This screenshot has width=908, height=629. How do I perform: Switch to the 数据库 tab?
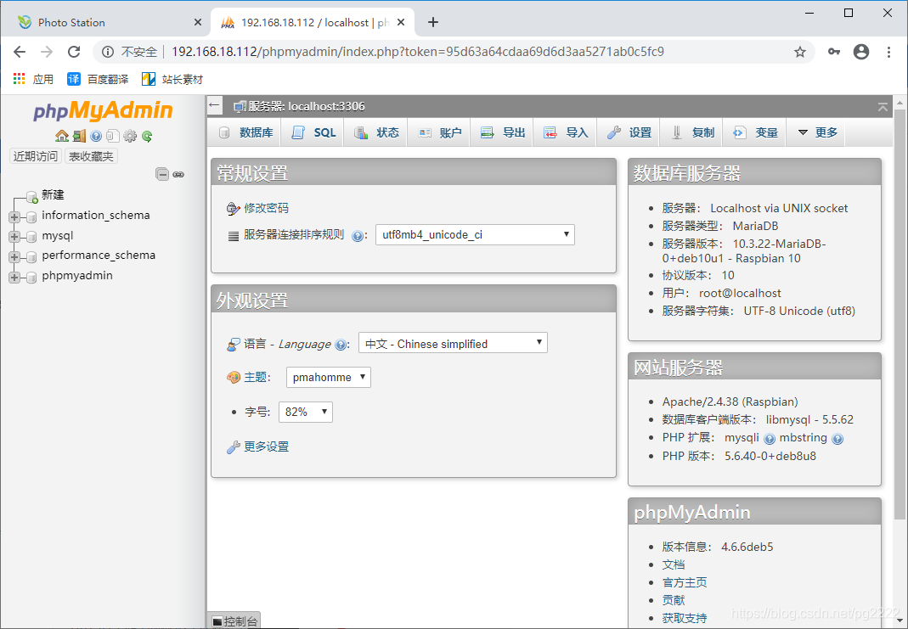point(246,132)
